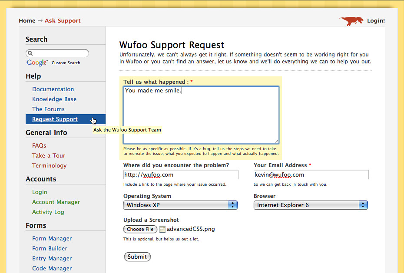
Task: Click the Forms sidebar heading
Action: [36, 226]
